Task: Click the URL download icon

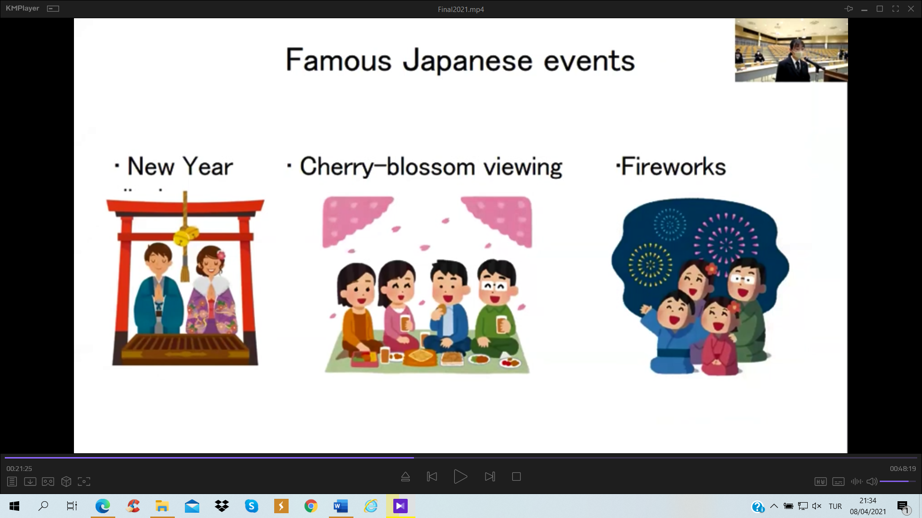Action: 30,482
